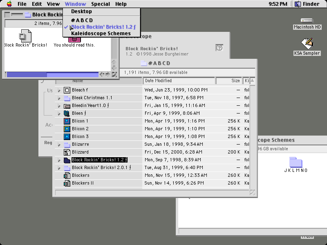327x245 pixels.
Task: Expand the Blizarre folder
Action: pyautogui.click(x=59, y=145)
